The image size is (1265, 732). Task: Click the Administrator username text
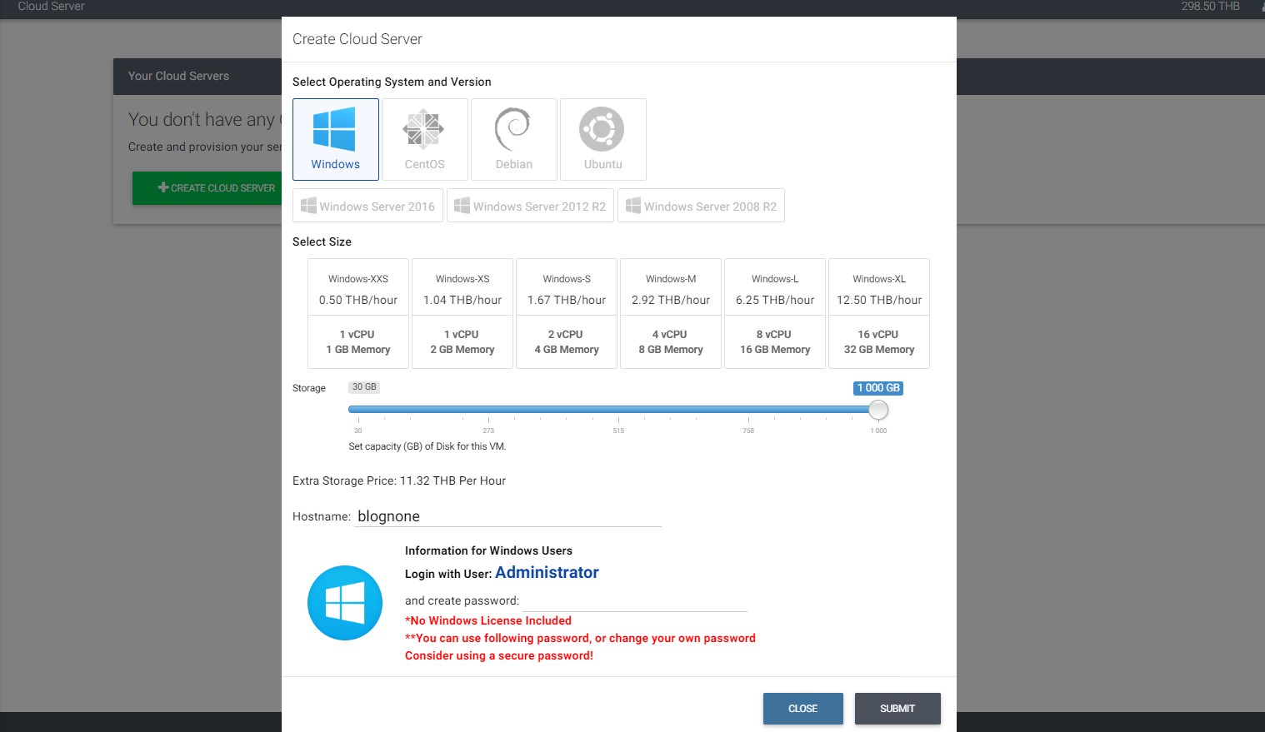(x=547, y=572)
